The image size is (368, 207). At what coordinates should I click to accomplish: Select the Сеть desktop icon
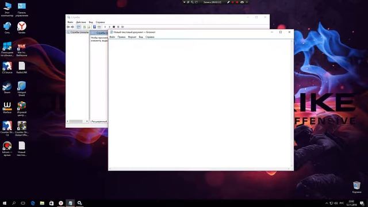(x=7, y=28)
